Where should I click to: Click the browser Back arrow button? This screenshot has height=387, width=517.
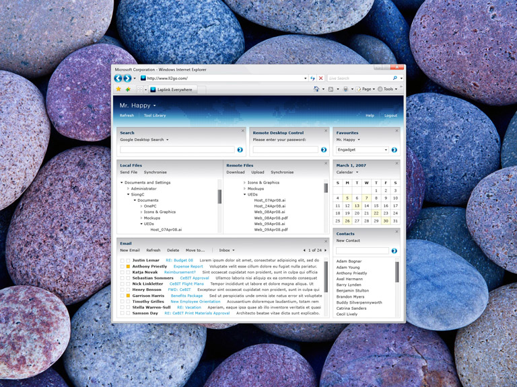pyautogui.click(x=118, y=79)
